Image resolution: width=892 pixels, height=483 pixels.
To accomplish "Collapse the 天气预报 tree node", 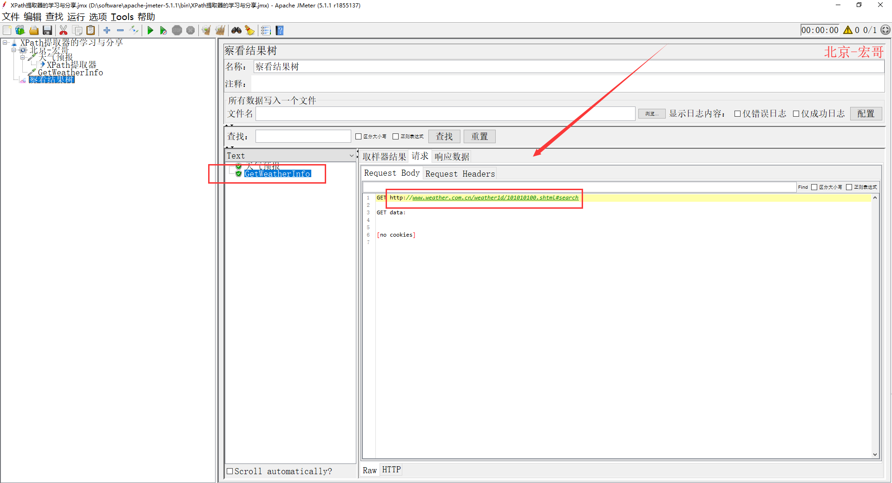I will [22, 57].
